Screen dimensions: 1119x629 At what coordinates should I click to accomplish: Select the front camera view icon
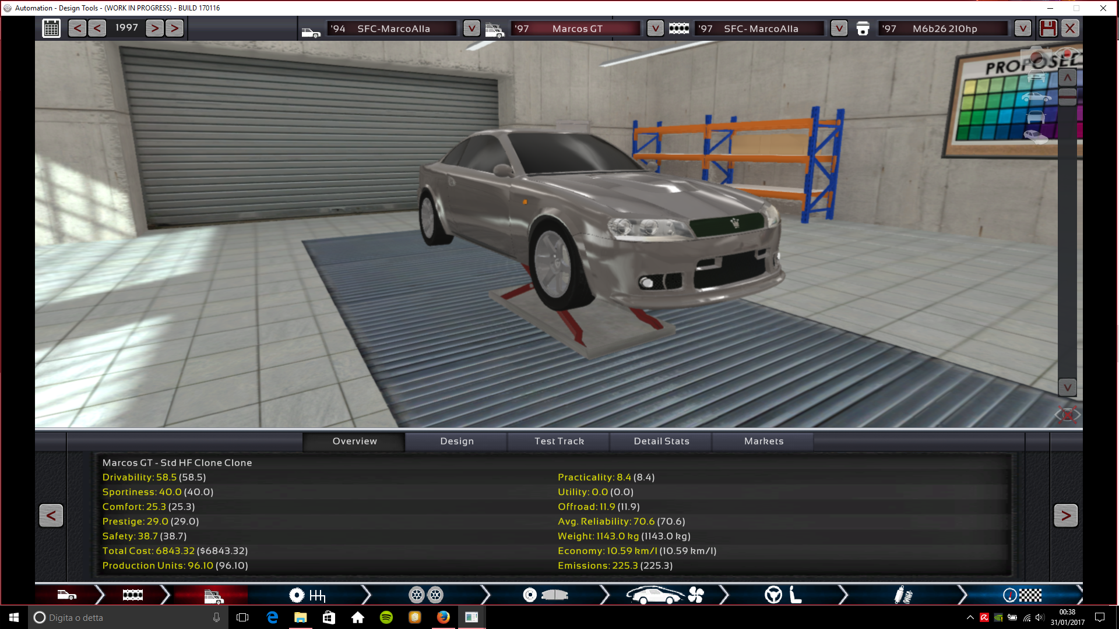tap(1036, 77)
